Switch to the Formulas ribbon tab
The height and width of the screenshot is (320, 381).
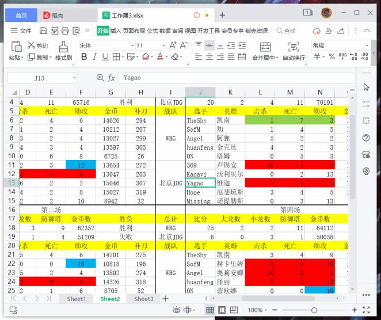coord(153,31)
